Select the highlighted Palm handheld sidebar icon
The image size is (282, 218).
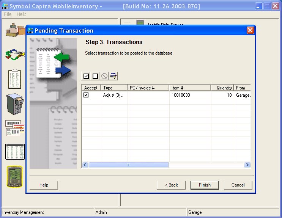[x=14, y=177]
